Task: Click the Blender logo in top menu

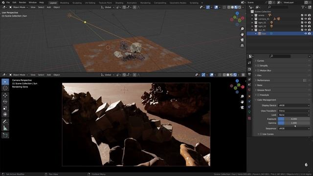Action: (x=3, y=2)
